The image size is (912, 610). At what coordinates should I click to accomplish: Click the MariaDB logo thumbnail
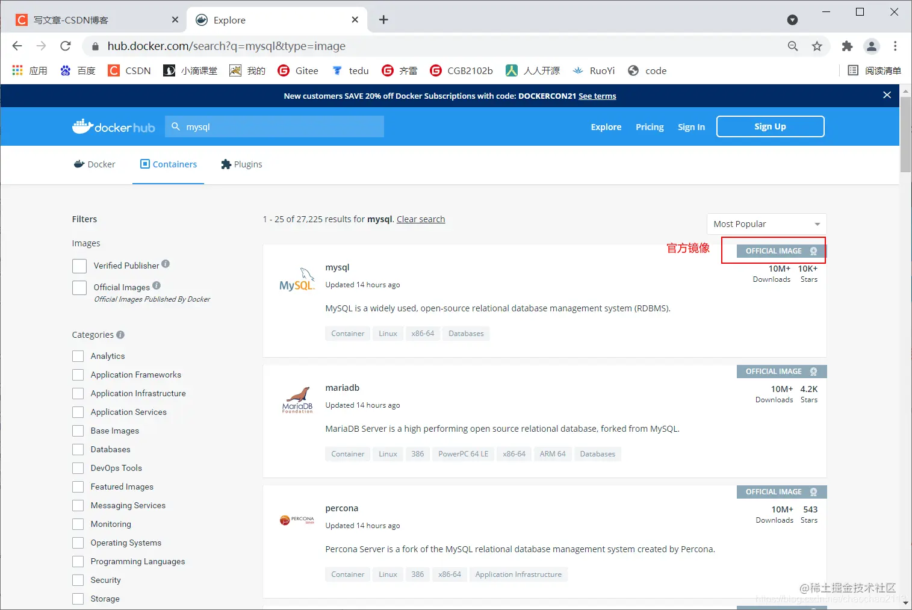tap(297, 400)
